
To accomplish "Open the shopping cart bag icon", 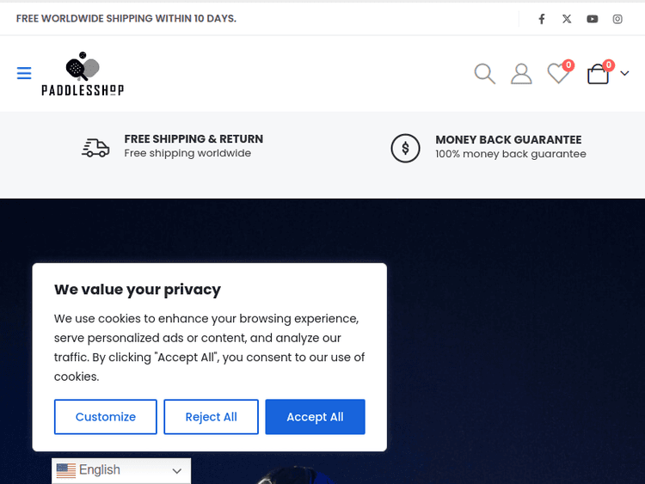I will click(x=598, y=75).
